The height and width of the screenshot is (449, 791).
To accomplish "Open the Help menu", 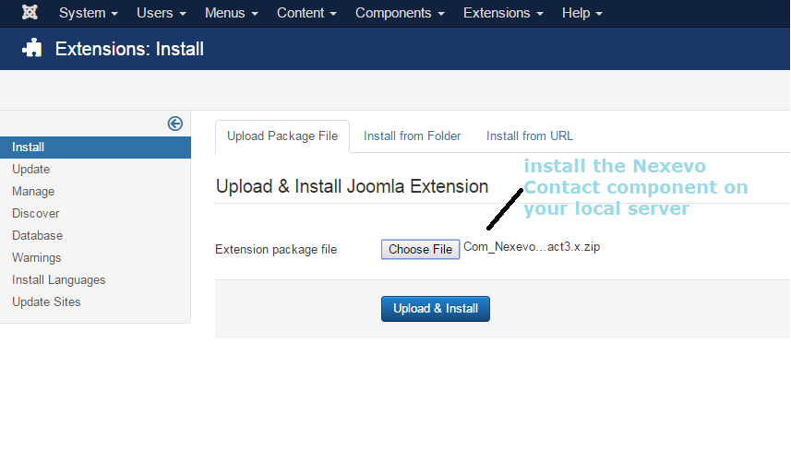I will tap(582, 13).
